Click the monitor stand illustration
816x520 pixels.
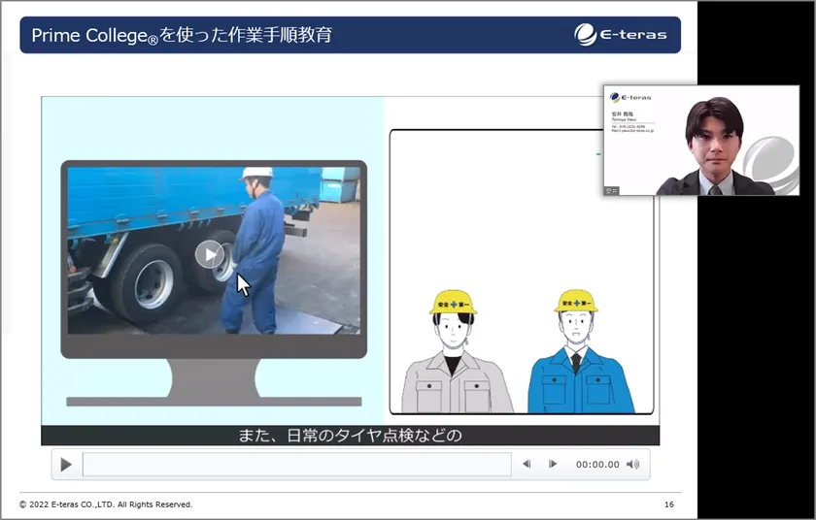213,381
